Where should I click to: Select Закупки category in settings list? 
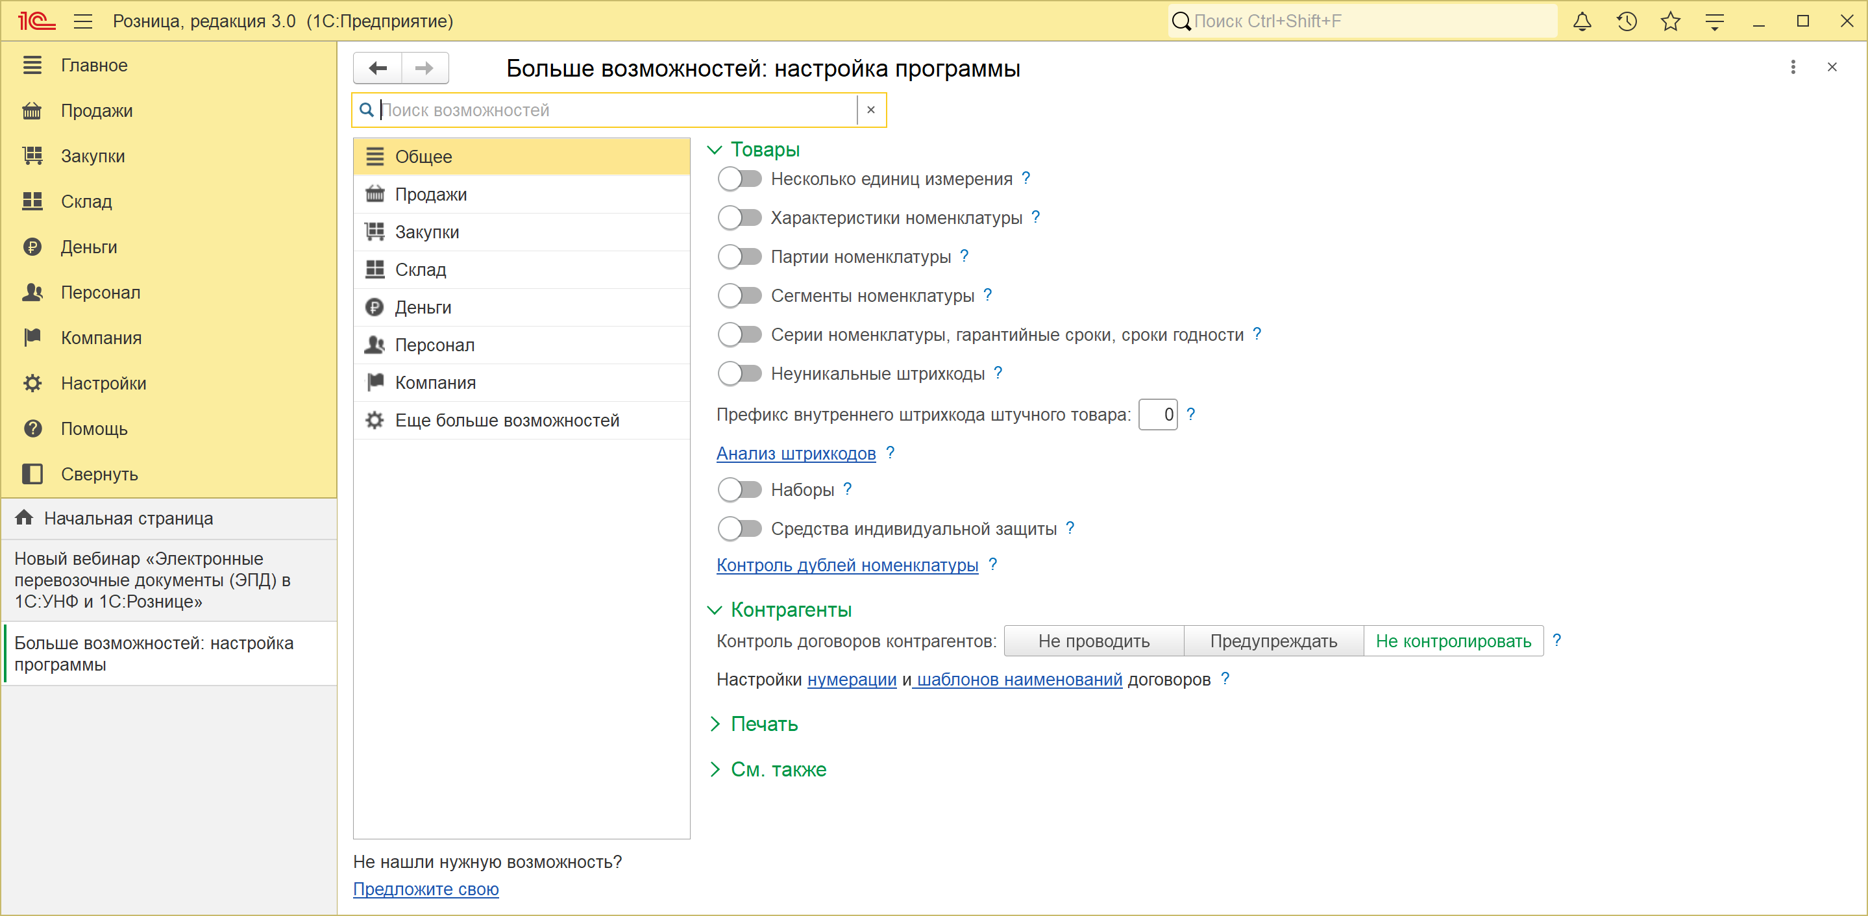[521, 232]
